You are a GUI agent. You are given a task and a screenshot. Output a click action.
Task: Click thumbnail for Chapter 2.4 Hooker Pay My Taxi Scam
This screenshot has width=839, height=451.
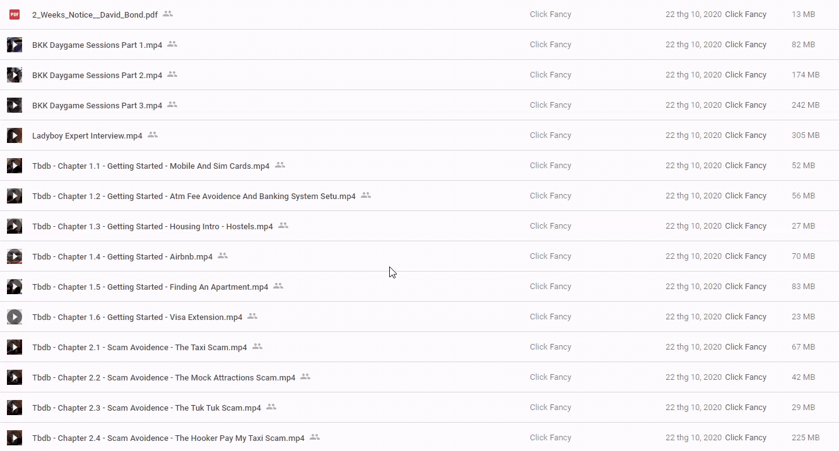(15, 438)
